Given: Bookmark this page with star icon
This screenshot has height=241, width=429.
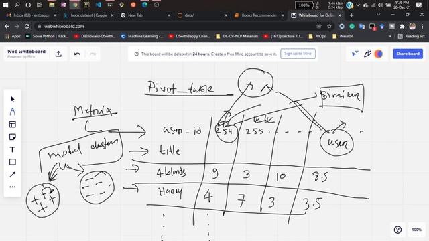Looking at the screenshot, I should 329,27.
